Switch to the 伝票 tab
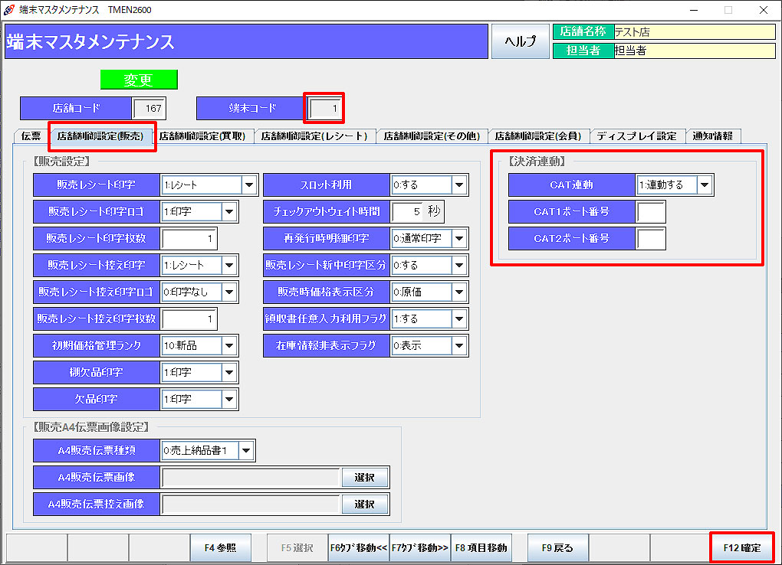Screen dimensions: 782x565 point(31,136)
